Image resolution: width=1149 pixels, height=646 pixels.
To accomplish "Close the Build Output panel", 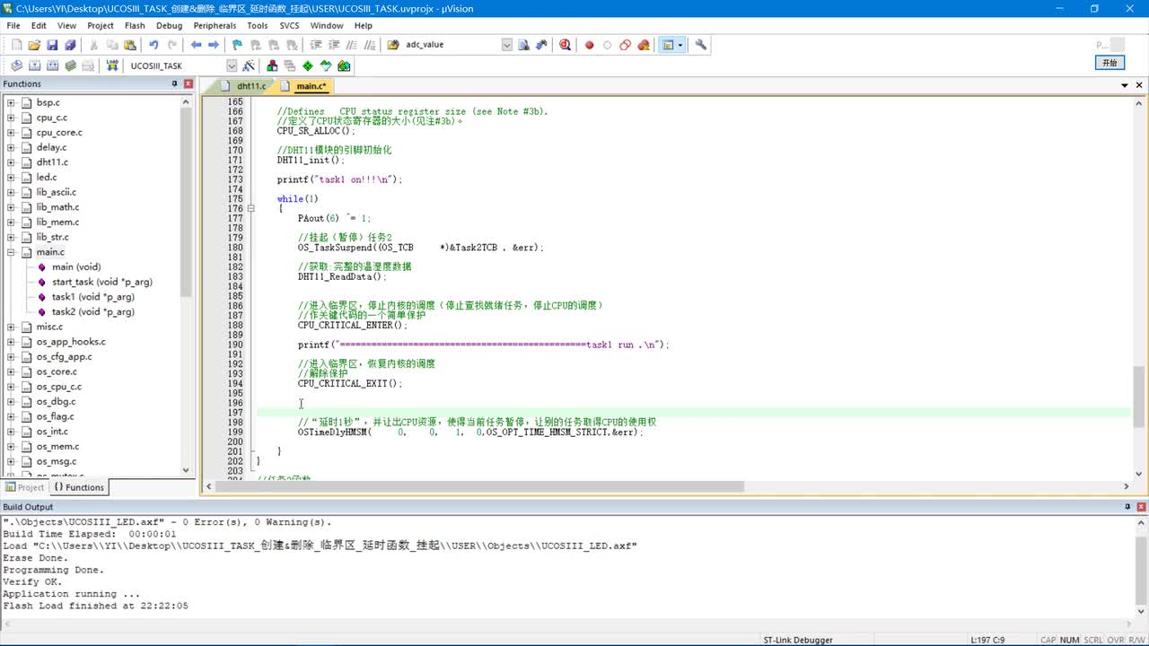I will [x=1141, y=507].
